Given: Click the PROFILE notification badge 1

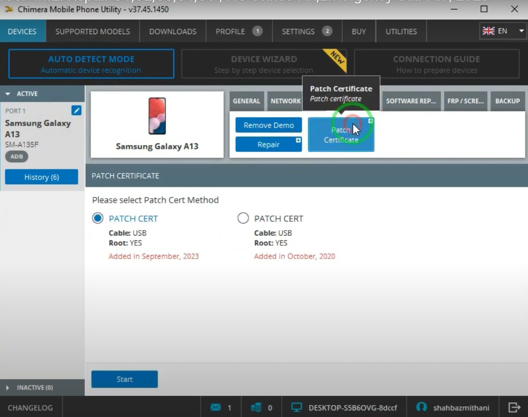Looking at the screenshot, I should (x=258, y=31).
